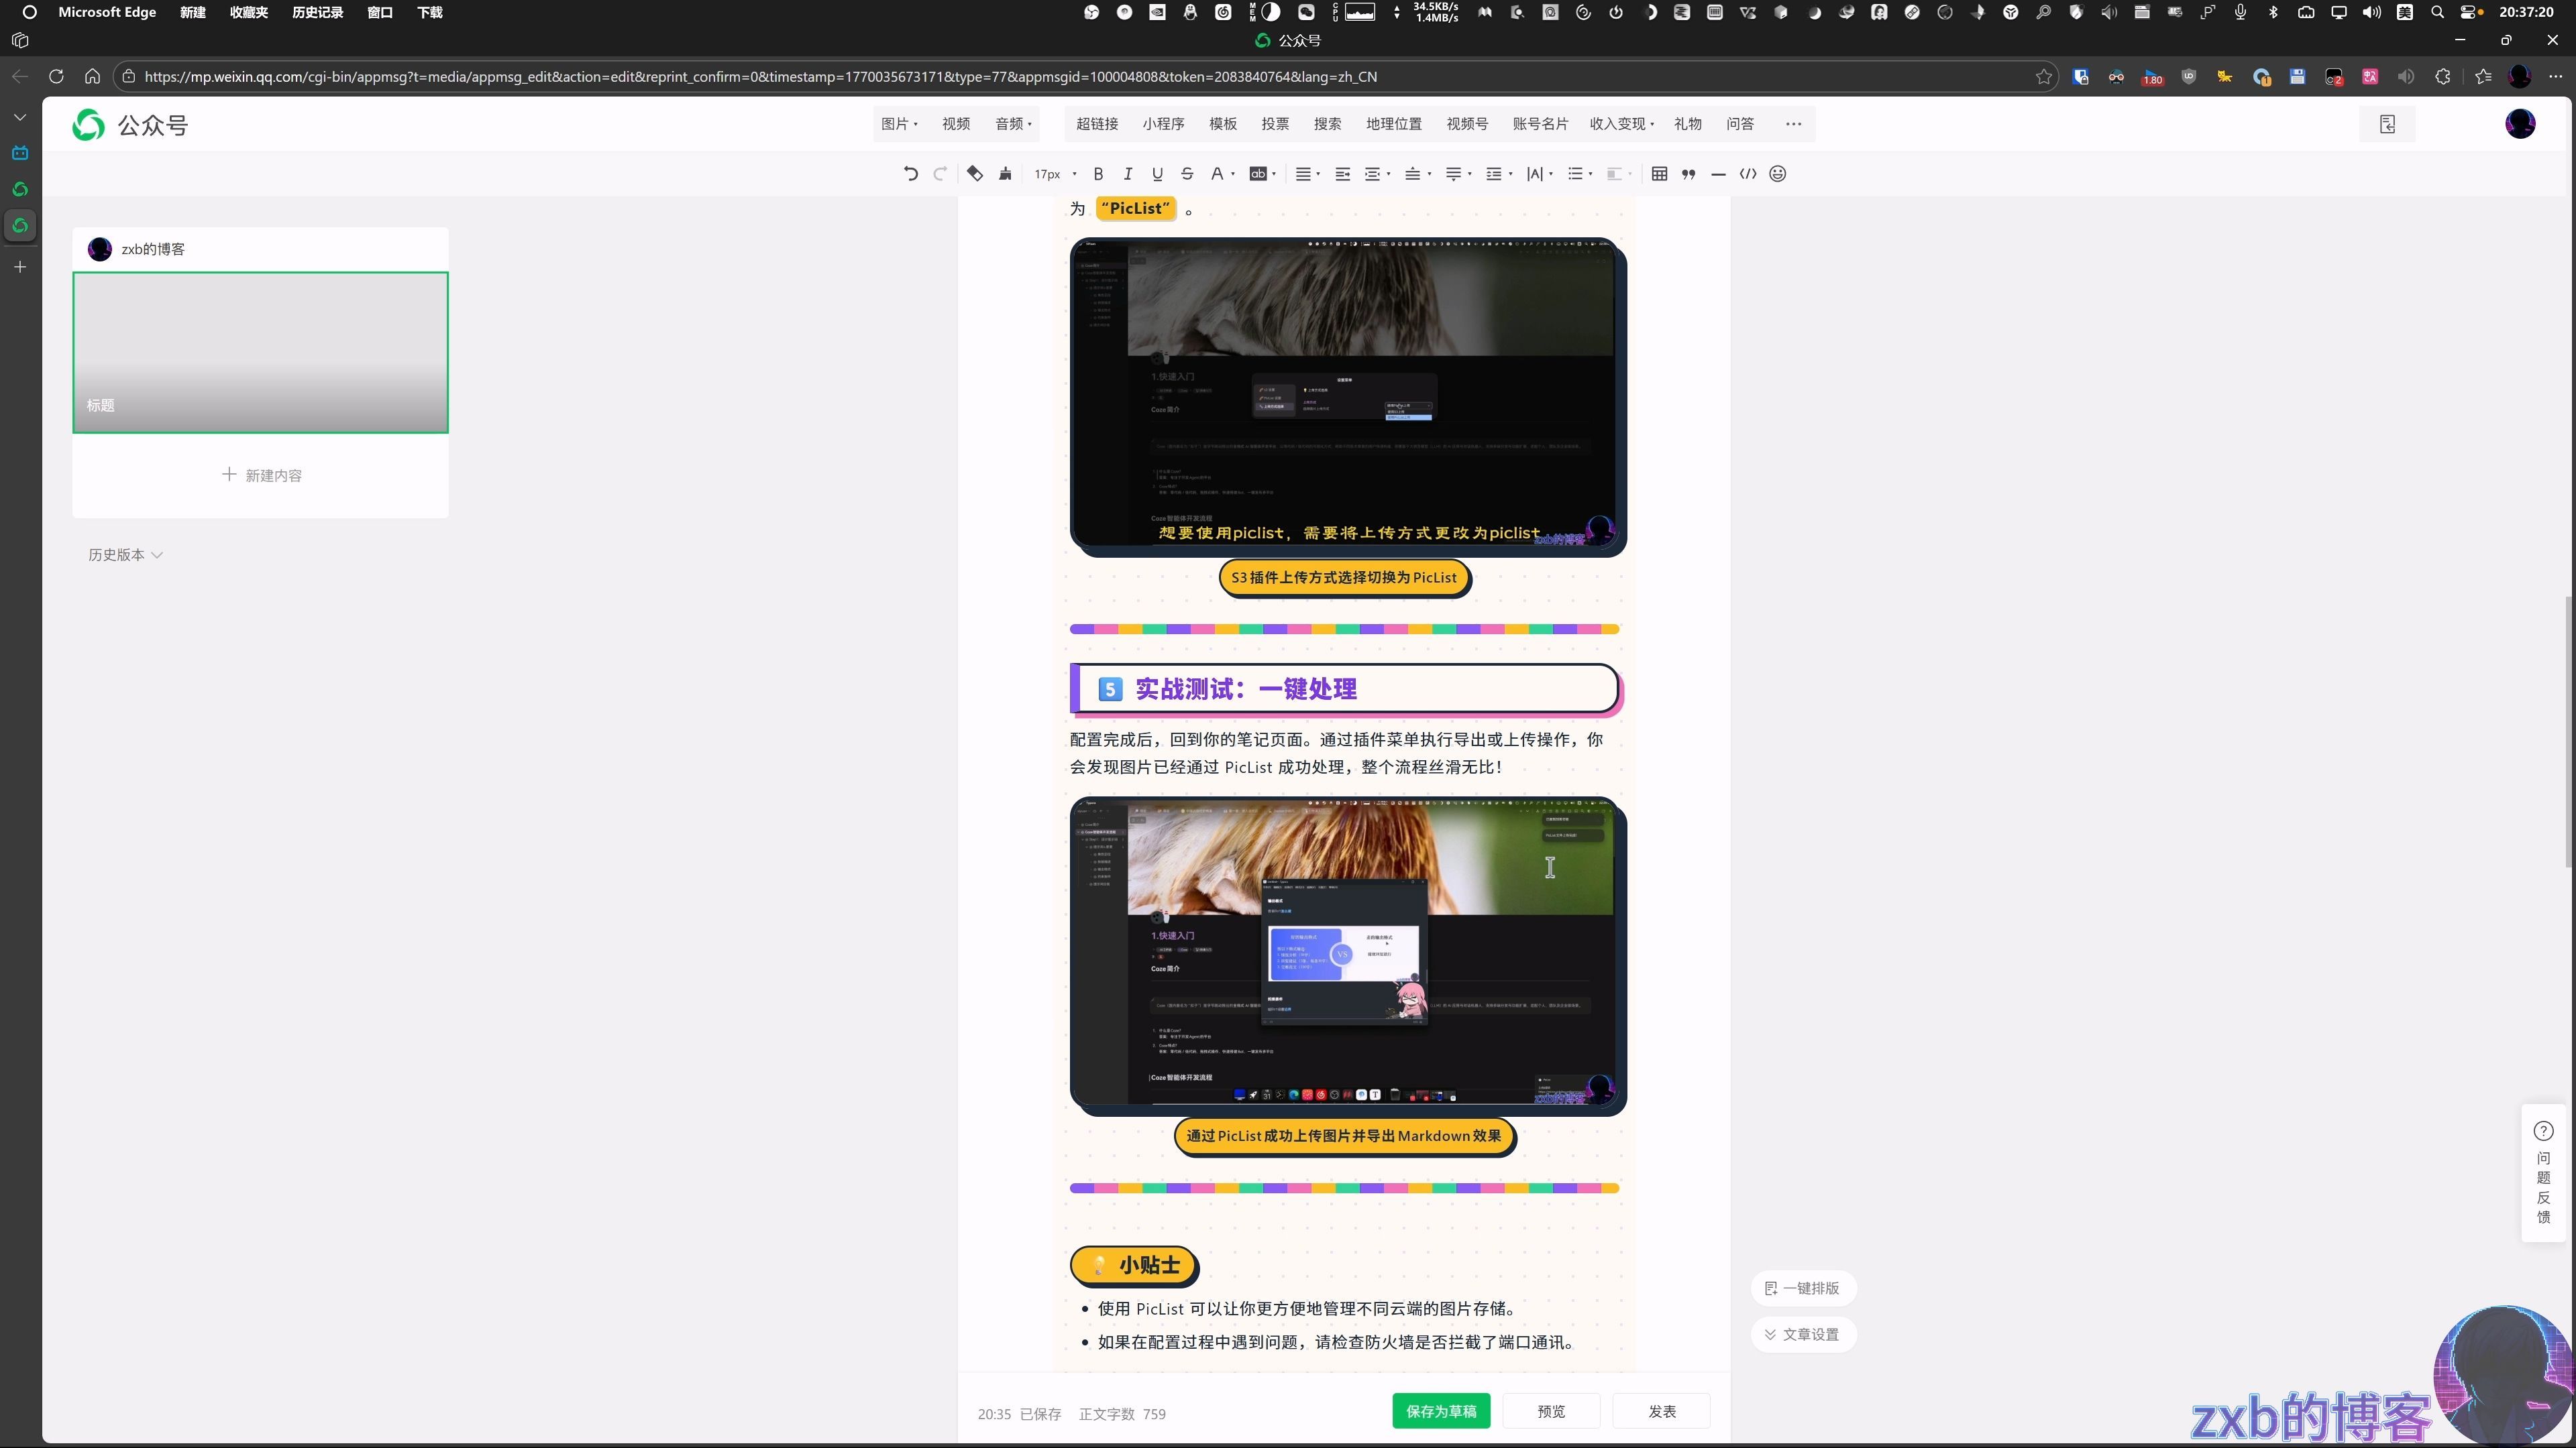Viewport: 2576px width, 1448px height.
Task: Open the 图片 insert dropdown
Action: coord(898,124)
